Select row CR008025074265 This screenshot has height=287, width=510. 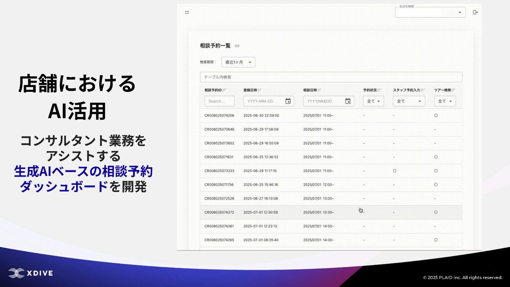[331, 240]
